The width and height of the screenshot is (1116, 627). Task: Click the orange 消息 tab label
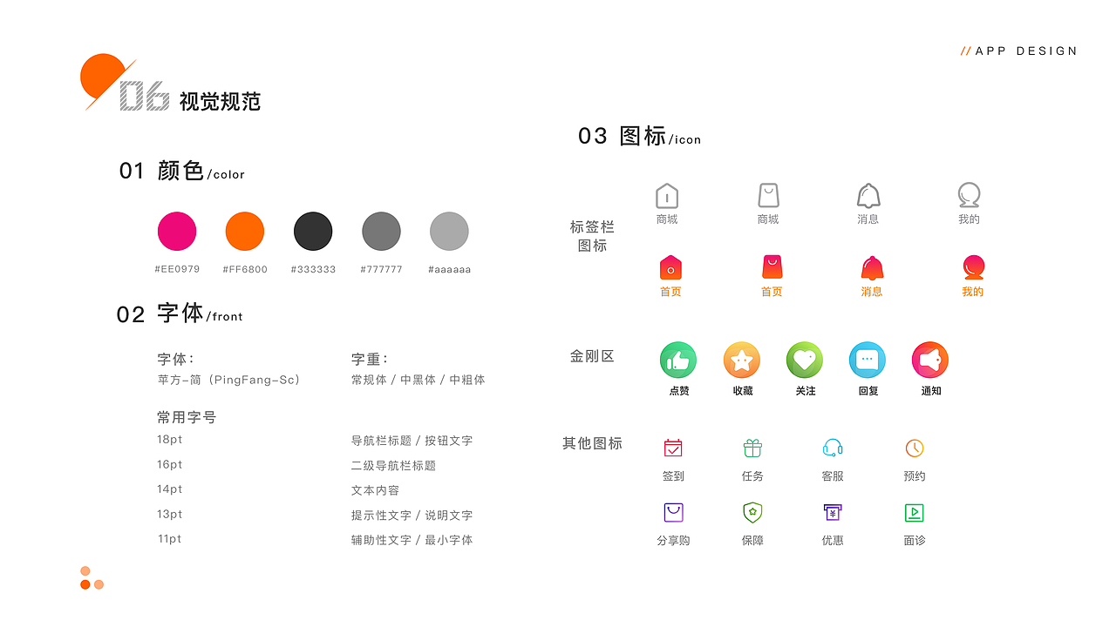tap(872, 292)
